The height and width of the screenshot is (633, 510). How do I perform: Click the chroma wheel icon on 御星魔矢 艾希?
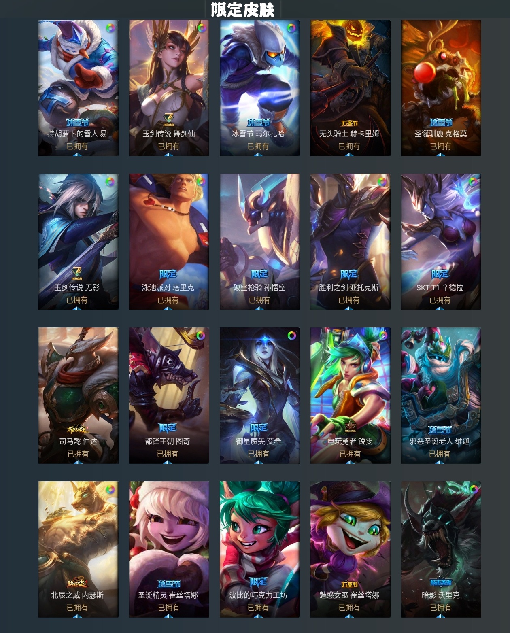[291, 336]
